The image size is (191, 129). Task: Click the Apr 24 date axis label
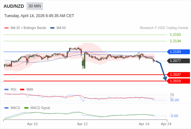pos(166,124)
